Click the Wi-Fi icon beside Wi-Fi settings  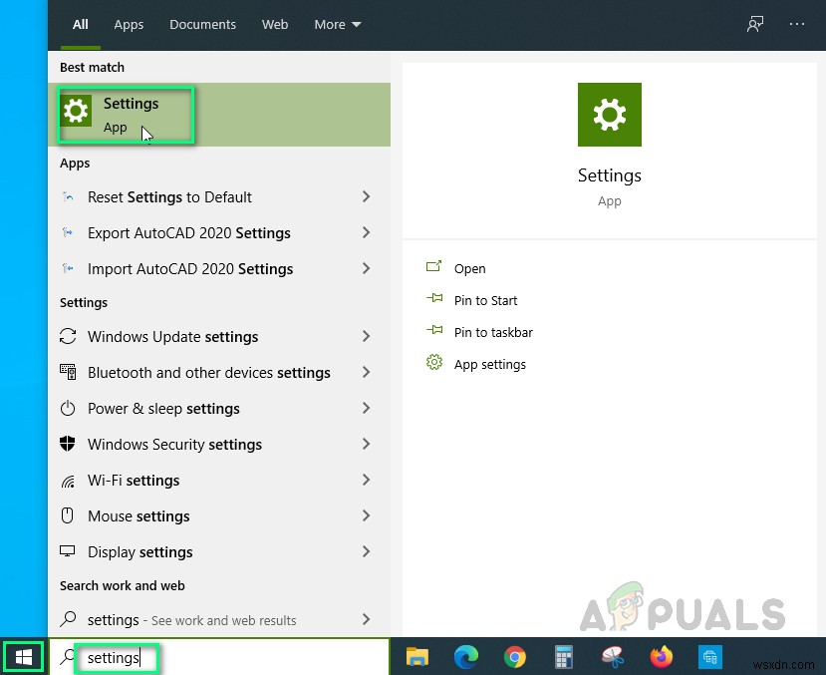[68, 480]
